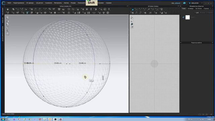Image resolution: width=215 pixels, height=121 pixels.
Task: Click the last icon on the 3D toolbar's second row
Action: click(108, 13)
